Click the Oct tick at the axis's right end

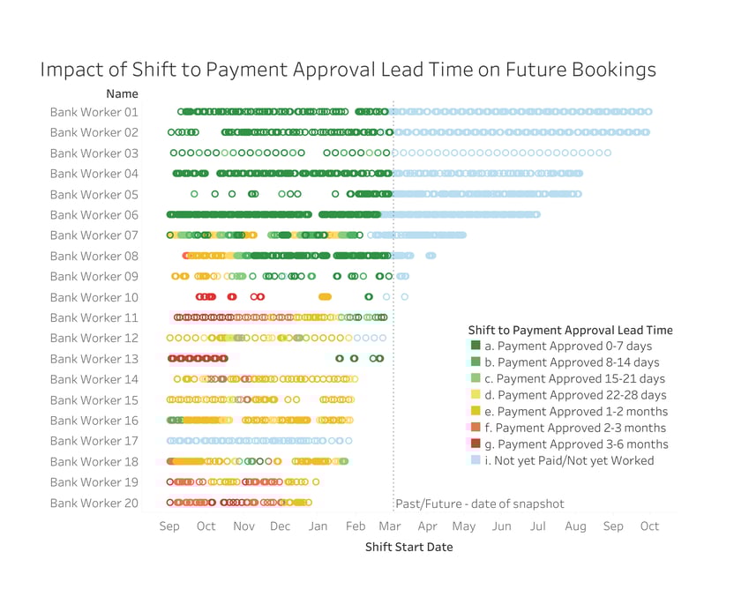(649, 526)
